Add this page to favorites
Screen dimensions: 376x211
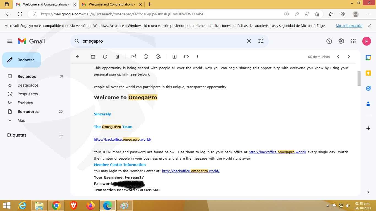coord(317,14)
